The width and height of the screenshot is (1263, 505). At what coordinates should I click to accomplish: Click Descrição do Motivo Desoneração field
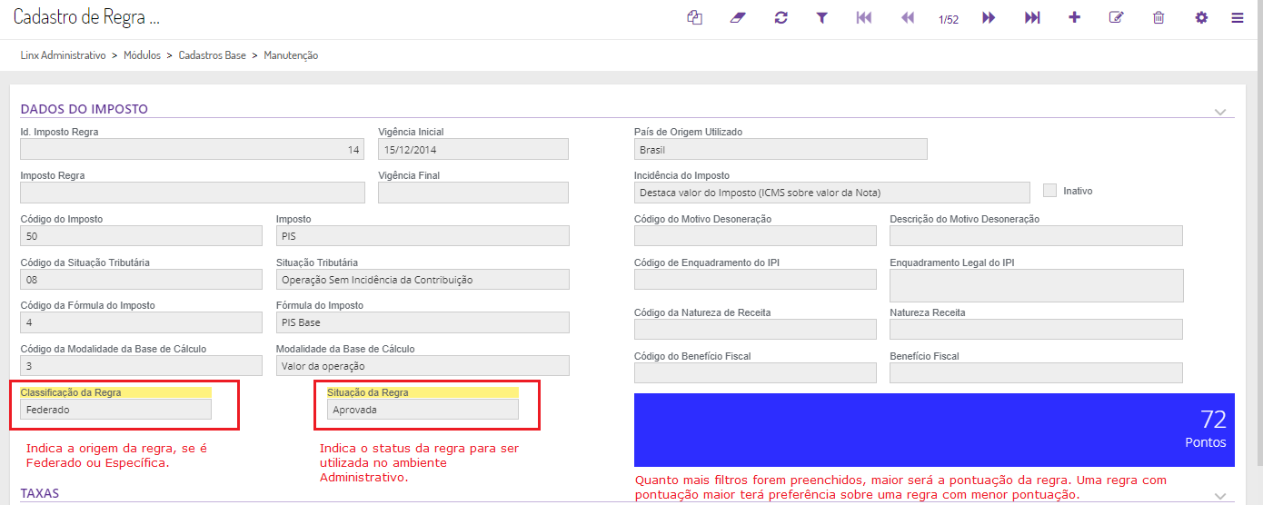[1036, 236]
